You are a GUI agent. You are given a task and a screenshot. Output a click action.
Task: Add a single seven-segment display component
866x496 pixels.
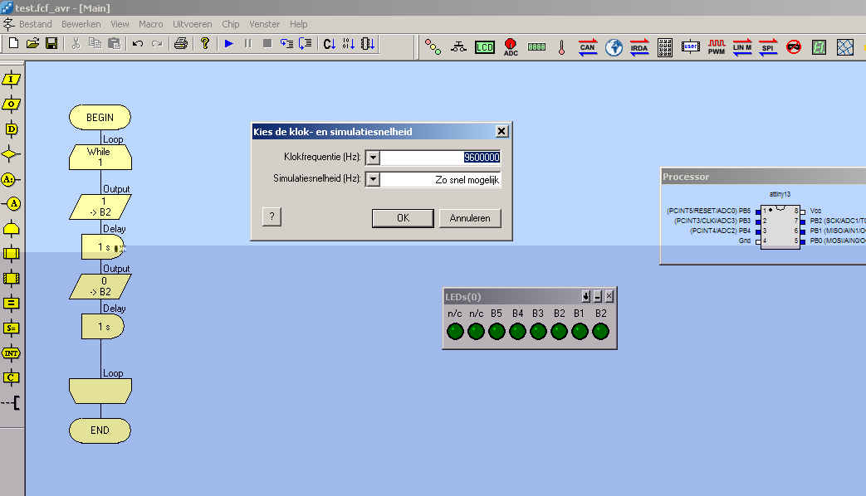[x=819, y=47]
